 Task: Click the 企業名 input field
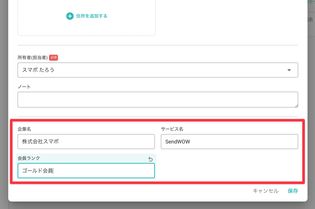86,142
